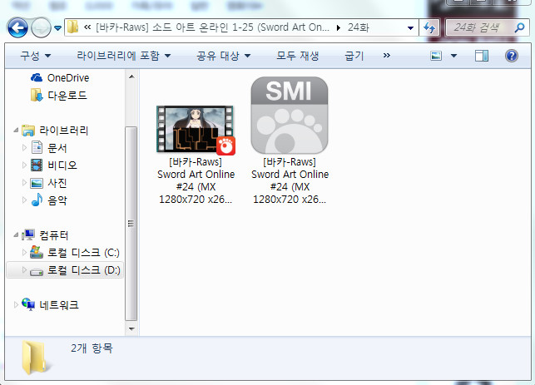Open the 사진 library

coord(57,183)
